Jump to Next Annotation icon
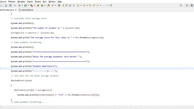This screenshot has height=109, width=194. pyautogui.click(x=78, y=5)
